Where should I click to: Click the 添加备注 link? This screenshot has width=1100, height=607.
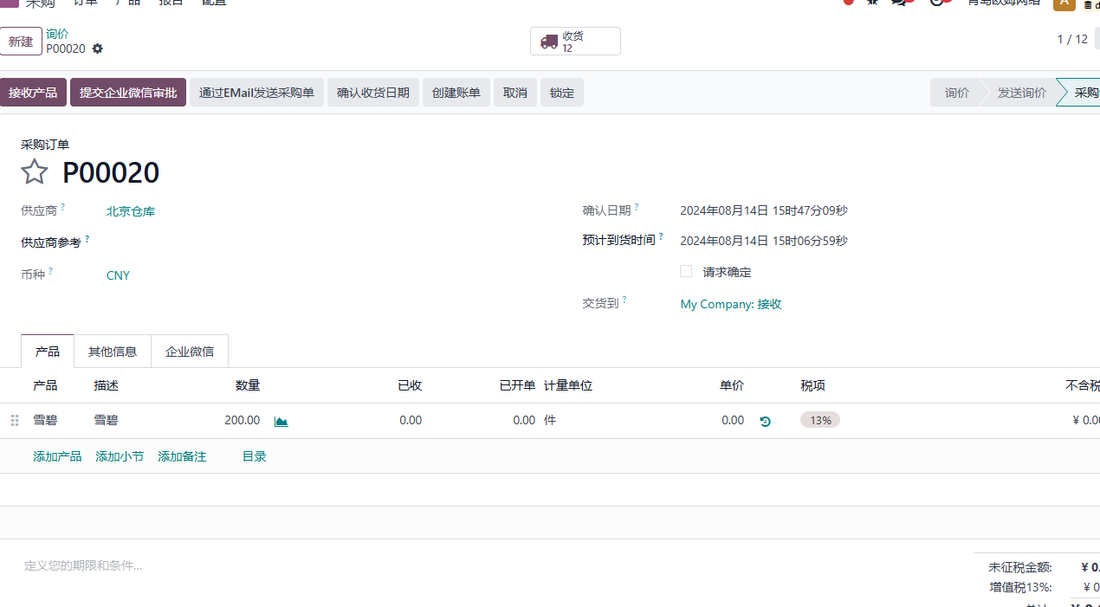[x=182, y=456]
